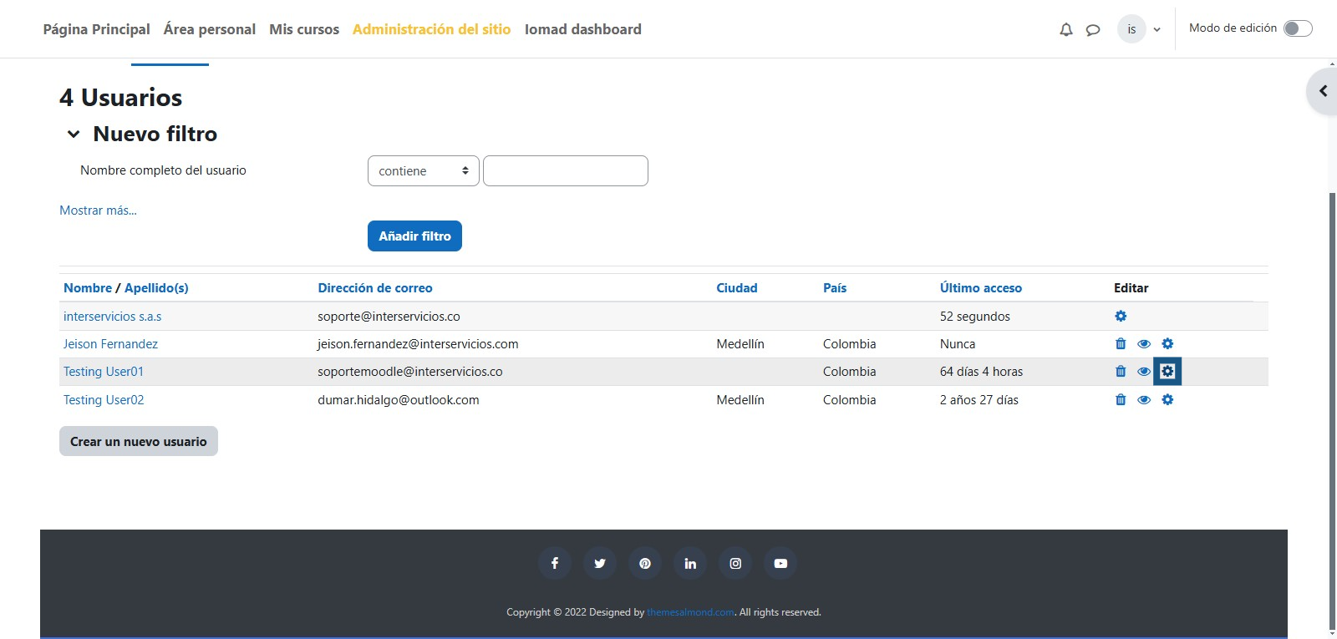The width and height of the screenshot is (1337, 639).
Task: Open the messaging chat bubble icon
Action: (1092, 30)
